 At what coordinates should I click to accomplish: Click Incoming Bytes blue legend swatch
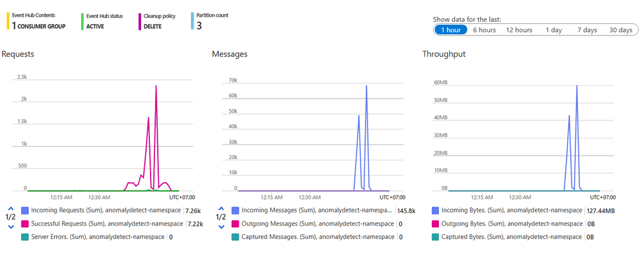[x=436, y=211]
